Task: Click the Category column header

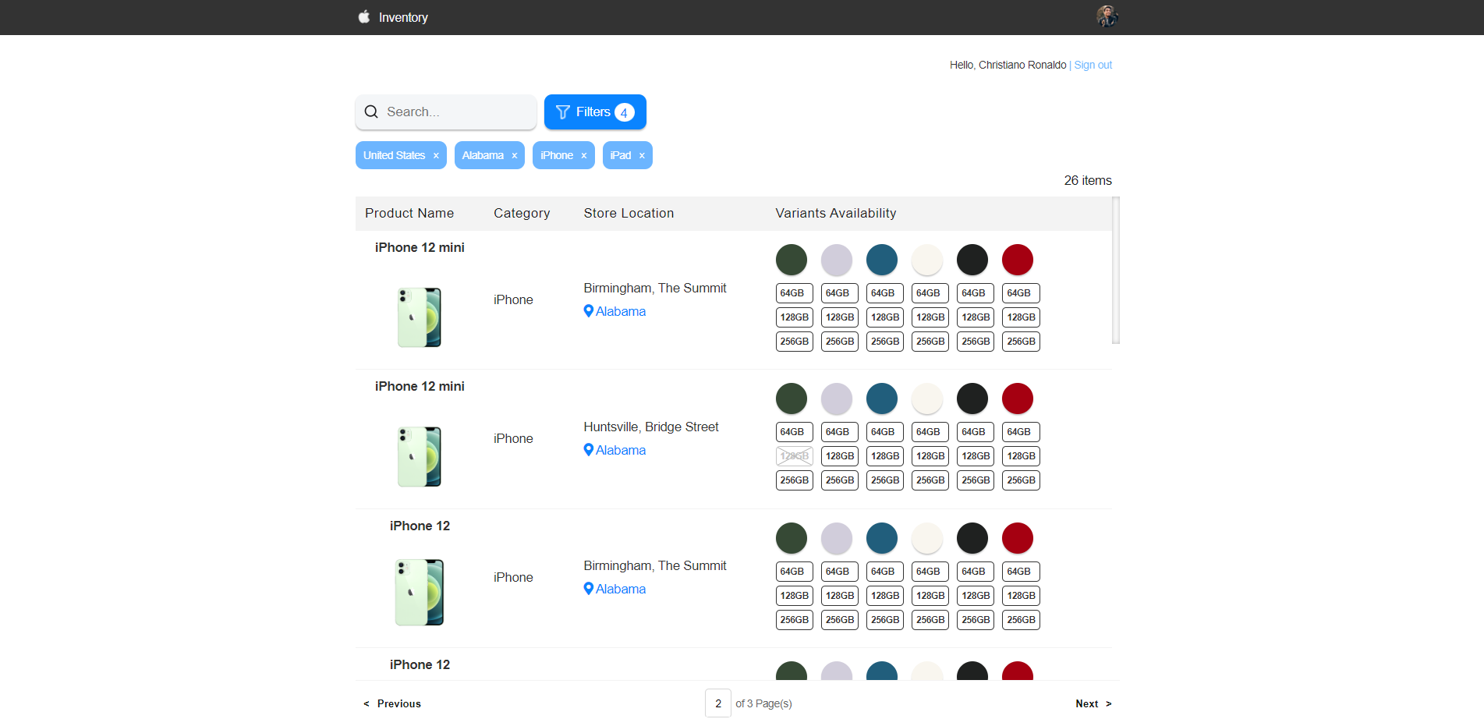Action: 522,214
